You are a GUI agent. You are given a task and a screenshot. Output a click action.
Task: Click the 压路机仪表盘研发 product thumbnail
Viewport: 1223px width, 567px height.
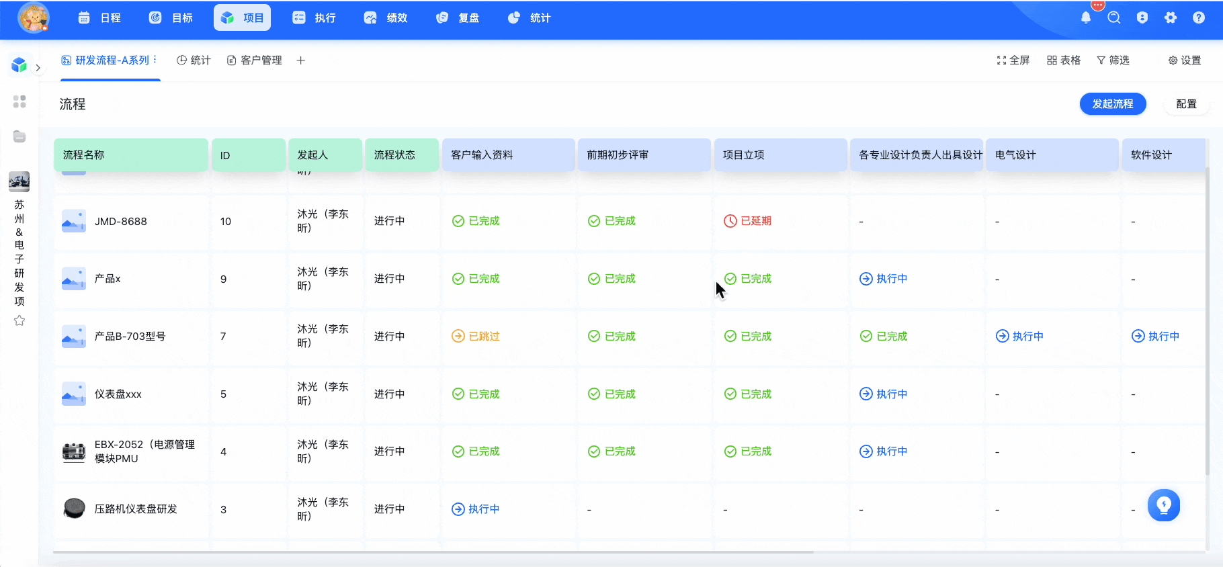(74, 509)
